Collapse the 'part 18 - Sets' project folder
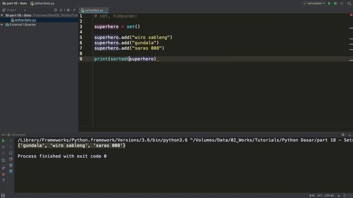The image size is (353, 198). pyautogui.click(x=2, y=15)
